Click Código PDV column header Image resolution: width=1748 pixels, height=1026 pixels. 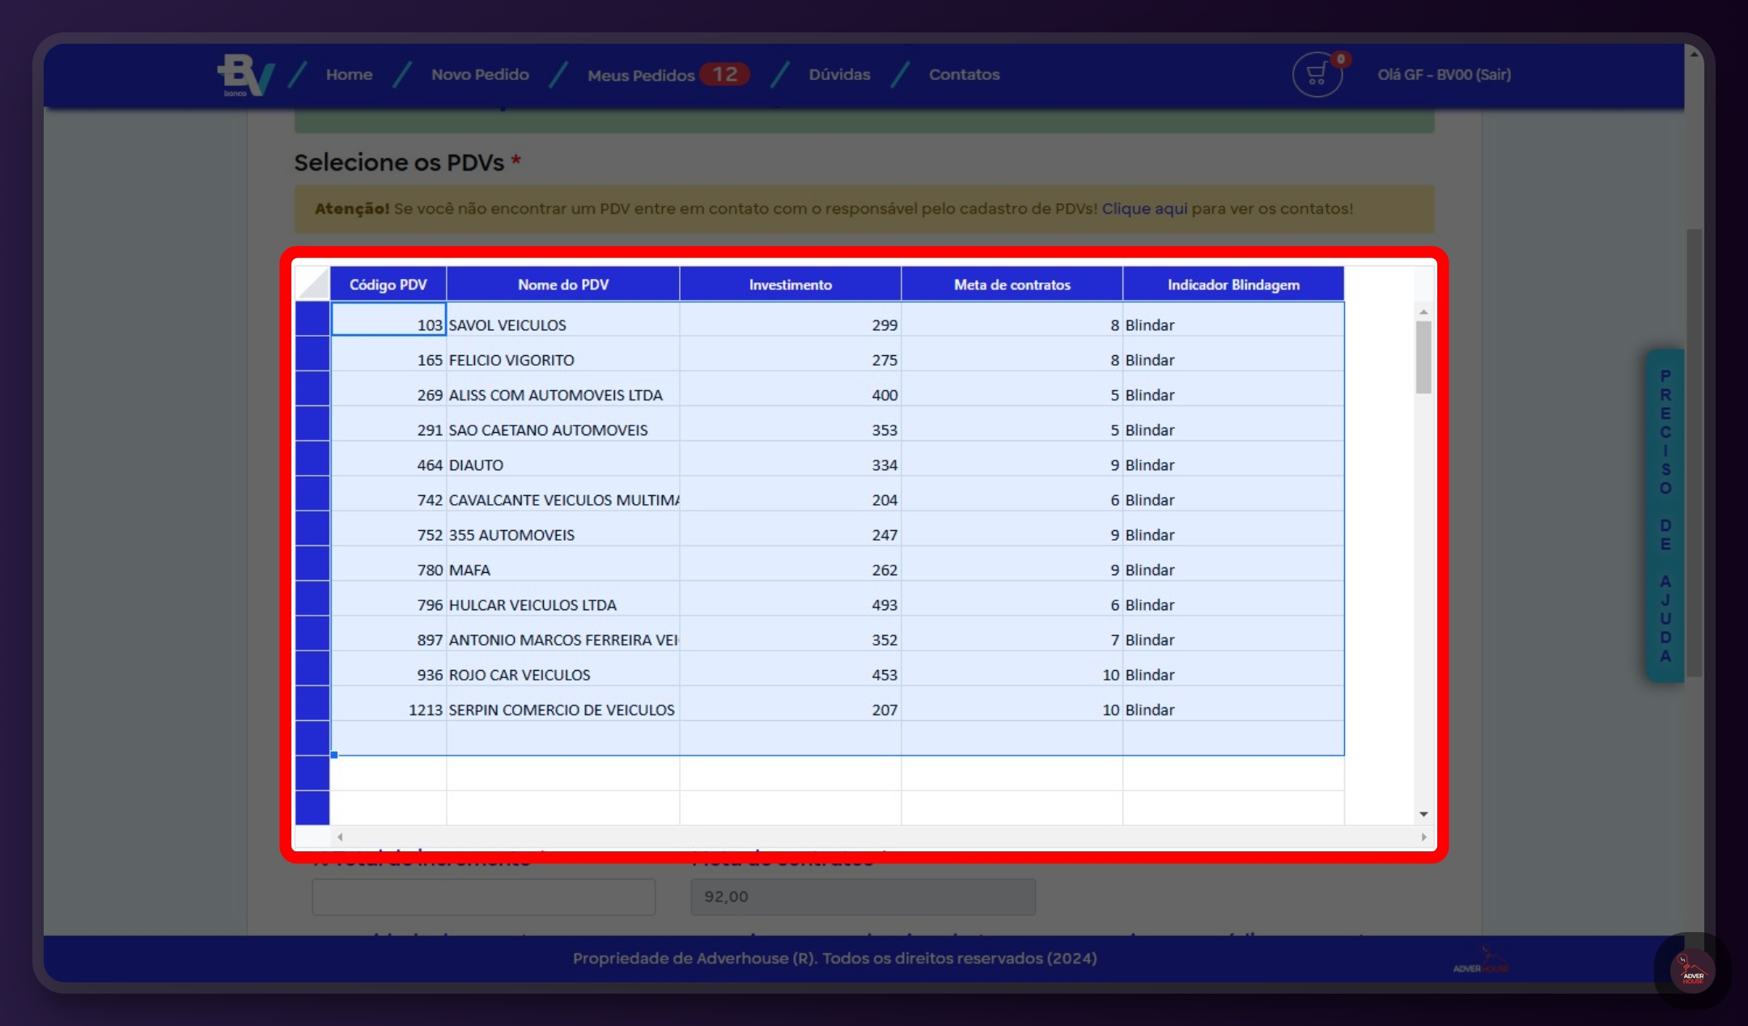click(388, 284)
